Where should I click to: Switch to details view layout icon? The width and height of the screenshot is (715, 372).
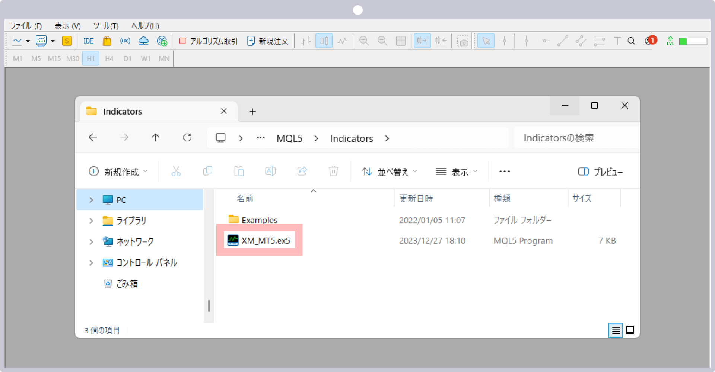tap(616, 330)
